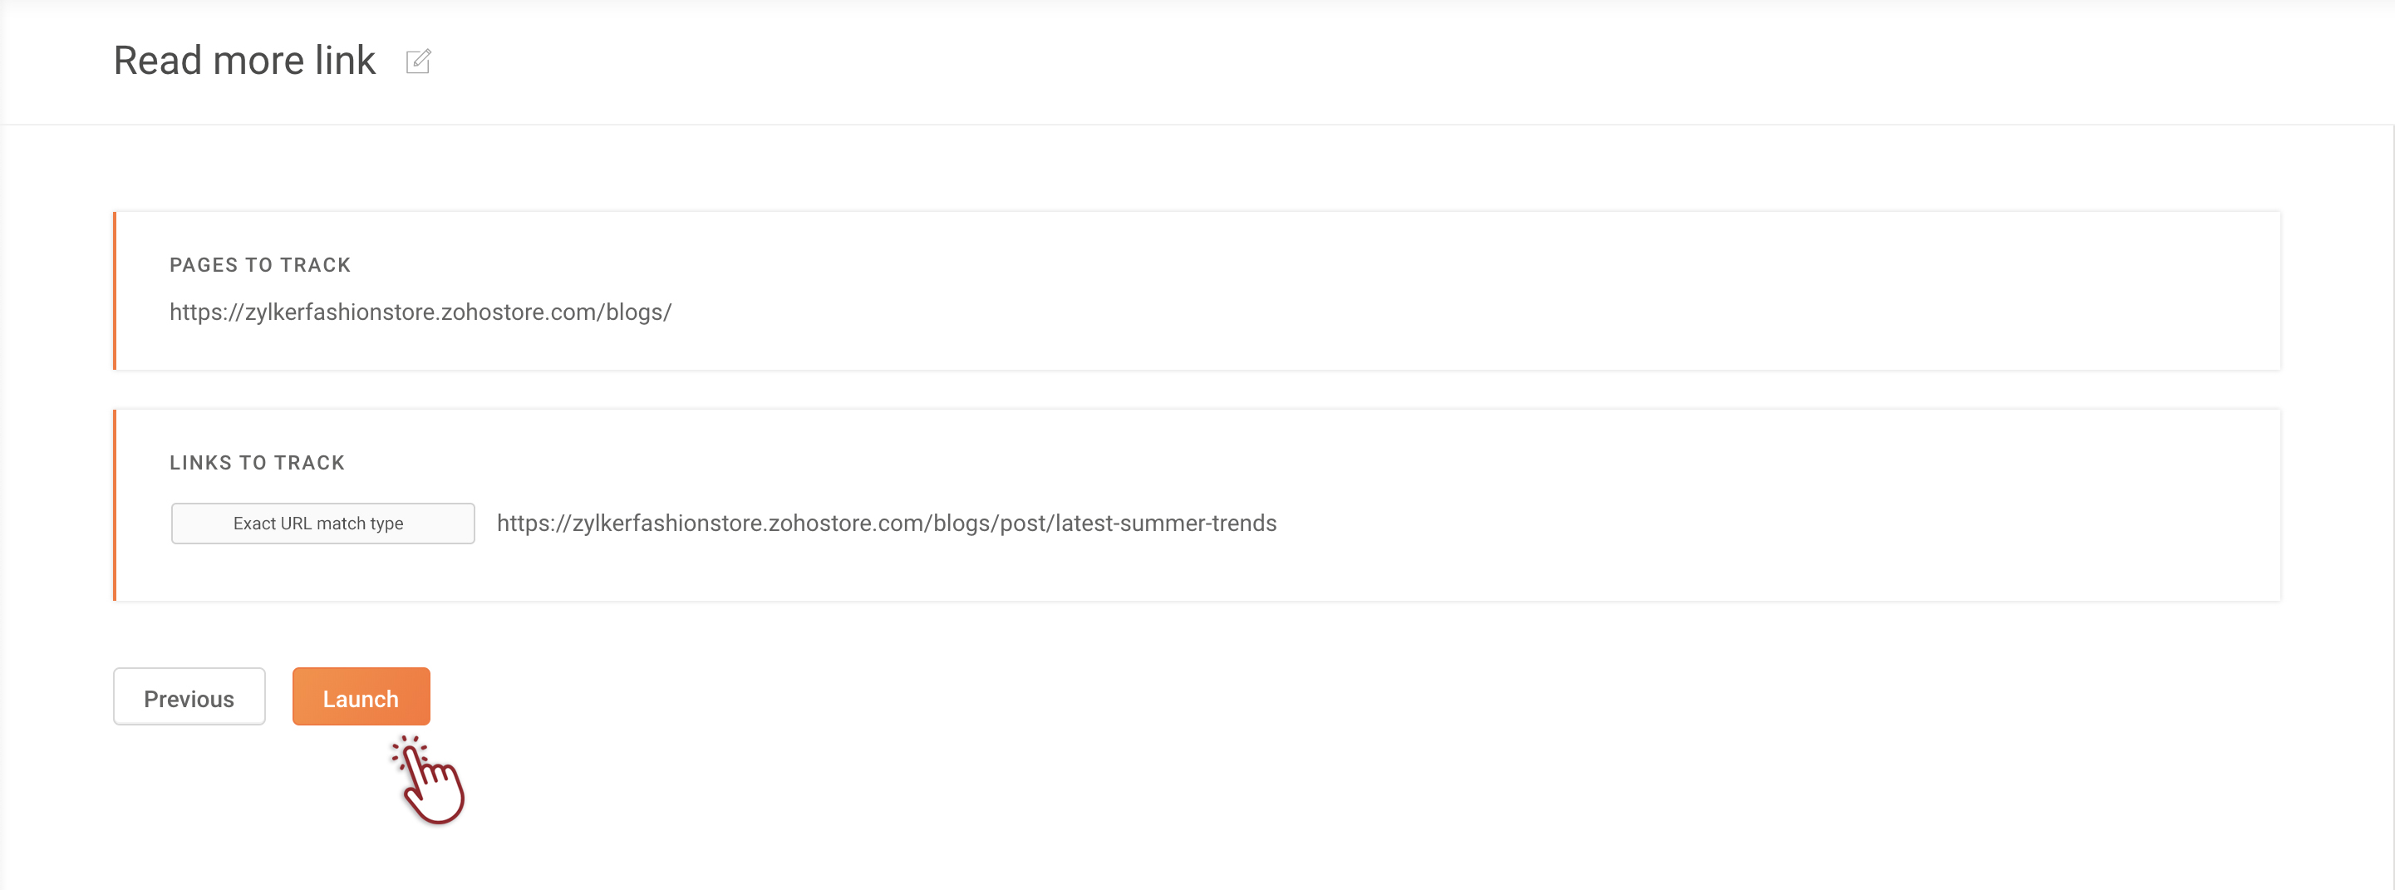This screenshot has width=2395, height=890.
Task: Click the zylkerfashionstore blogs page address
Action: [420, 312]
